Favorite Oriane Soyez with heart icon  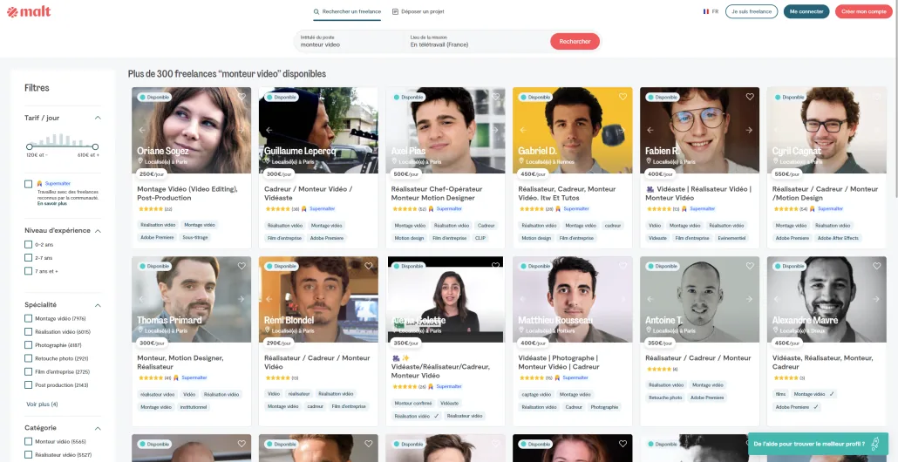[x=242, y=97]
